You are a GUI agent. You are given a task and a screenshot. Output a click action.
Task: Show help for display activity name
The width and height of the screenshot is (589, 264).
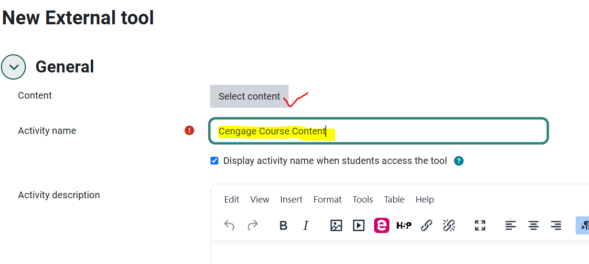[459, 161]
